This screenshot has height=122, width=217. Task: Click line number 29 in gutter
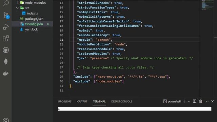[61, 77]
